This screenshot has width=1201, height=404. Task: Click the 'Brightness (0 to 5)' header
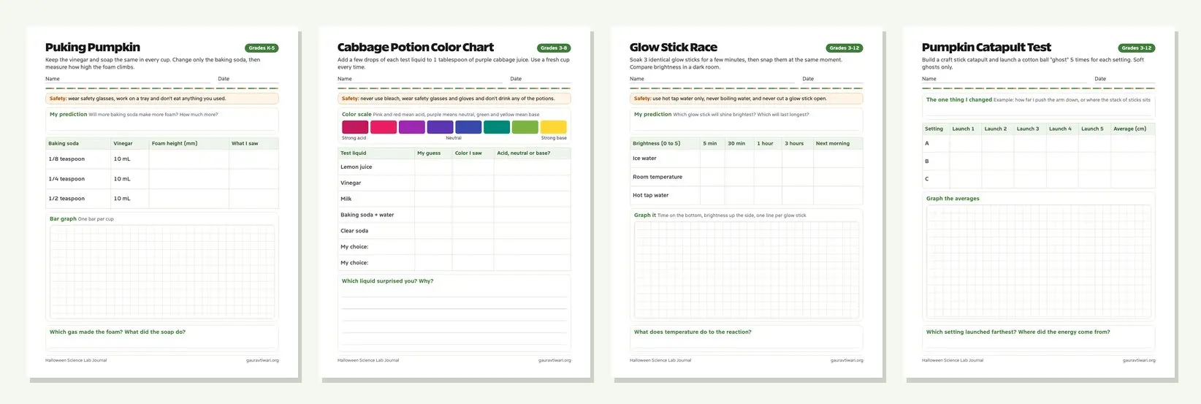(x=656, y=144)
